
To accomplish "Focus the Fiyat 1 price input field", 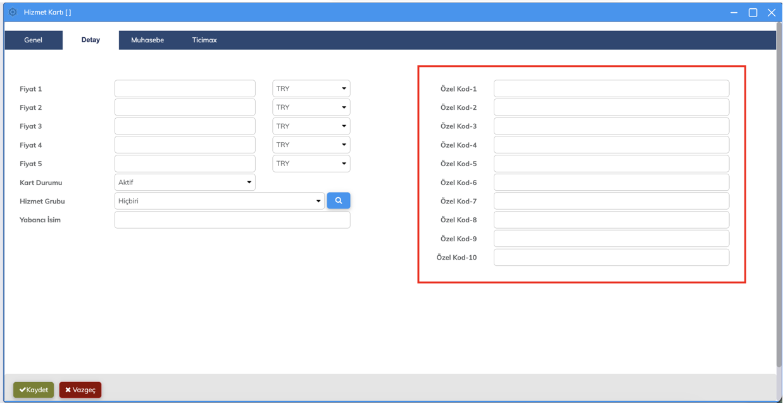I will coord(185,89).
